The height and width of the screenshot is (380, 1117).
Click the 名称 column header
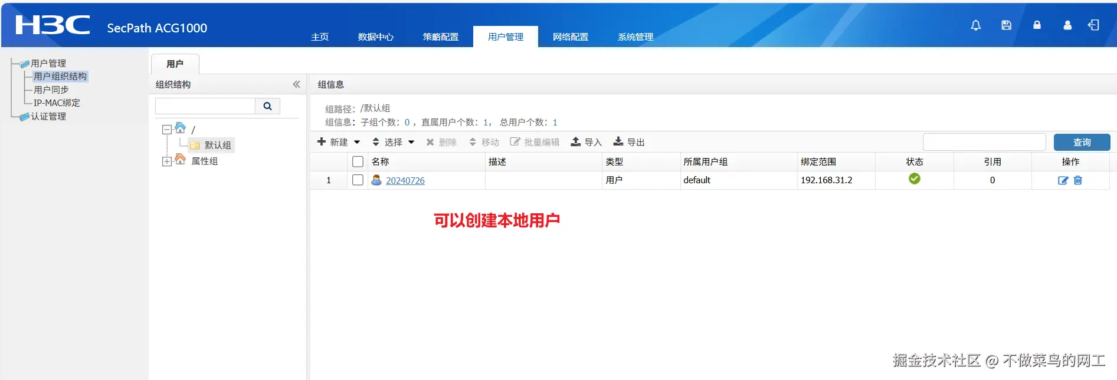pos(381,161)
